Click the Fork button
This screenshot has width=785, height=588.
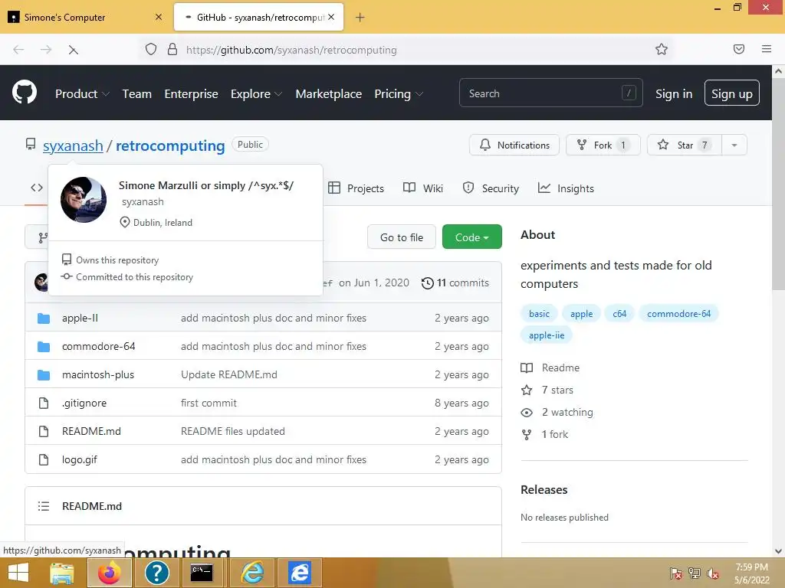(603, 145)
